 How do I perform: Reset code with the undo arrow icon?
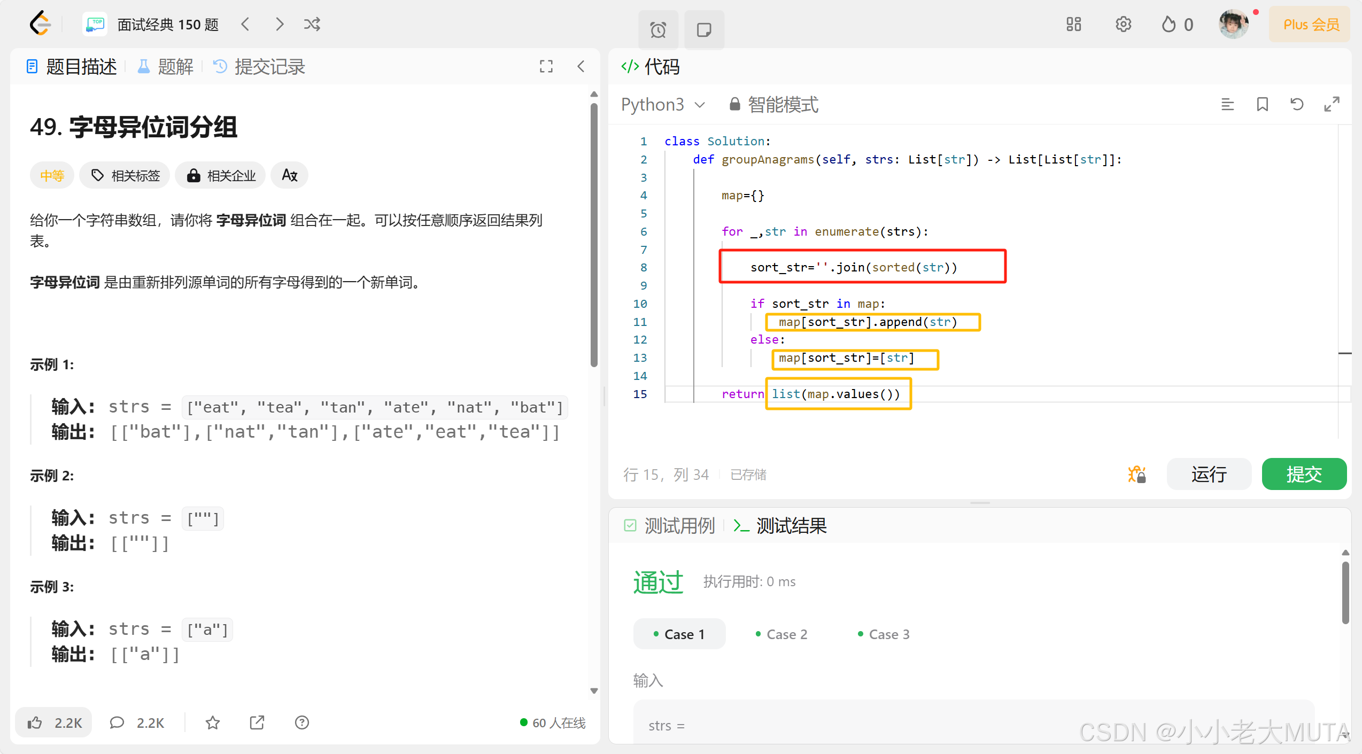click(1297, 104)
